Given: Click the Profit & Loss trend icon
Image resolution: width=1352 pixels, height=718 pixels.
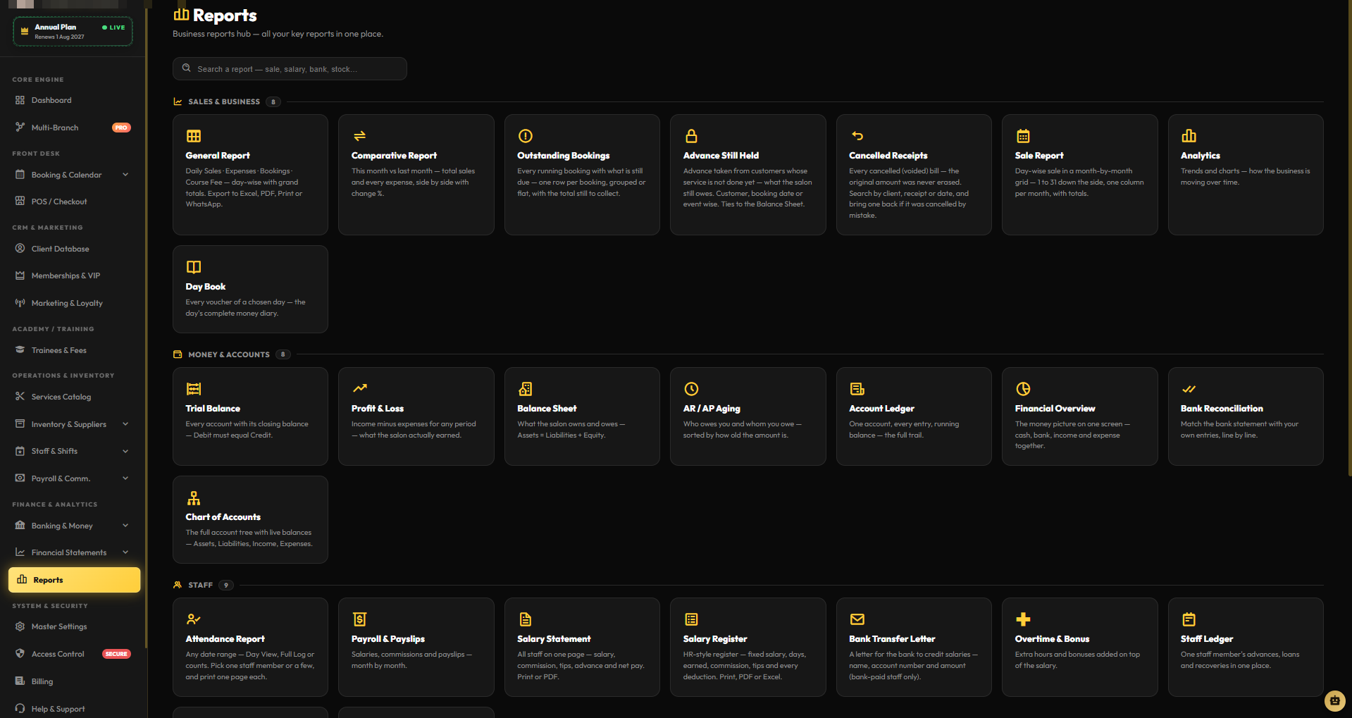Looking at the screenshot, I should [359, 389].
